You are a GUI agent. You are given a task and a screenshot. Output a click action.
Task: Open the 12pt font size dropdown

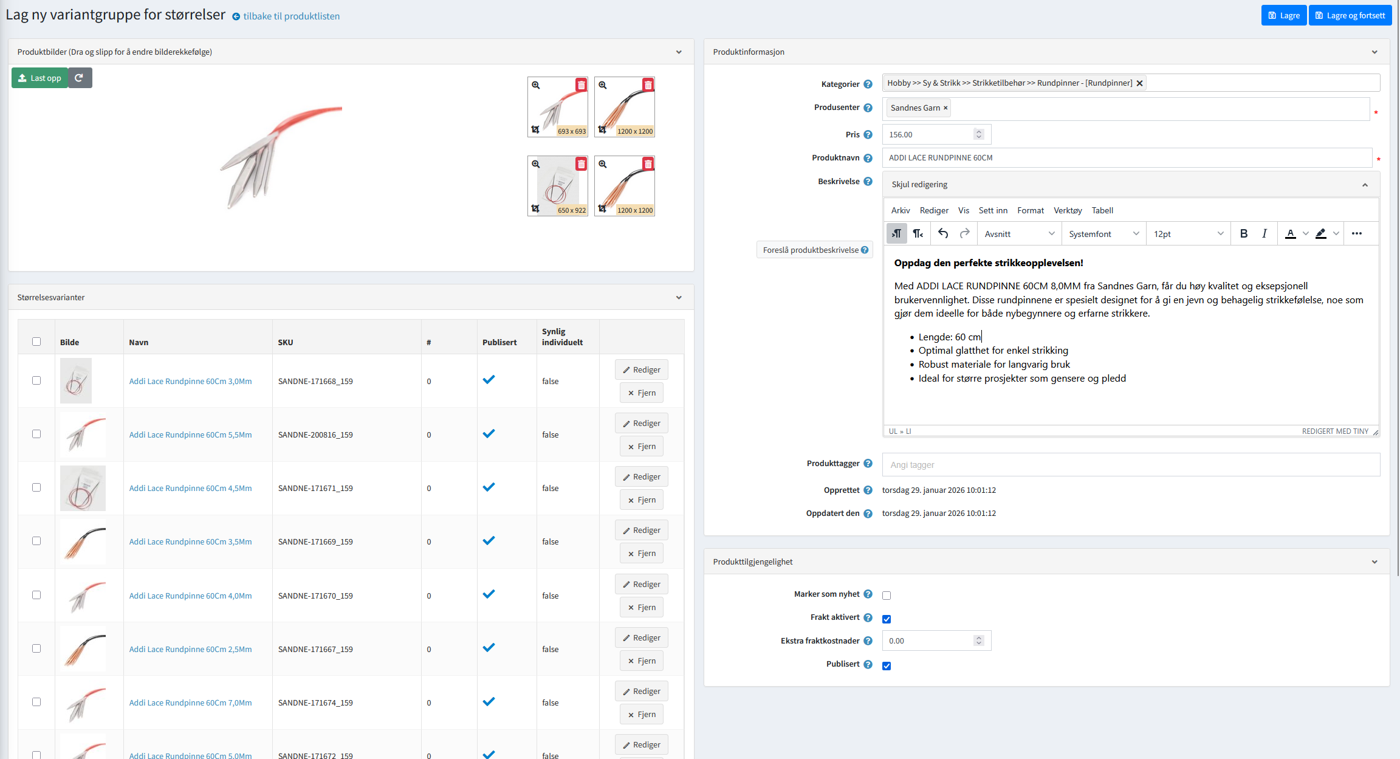[1188, 234]
